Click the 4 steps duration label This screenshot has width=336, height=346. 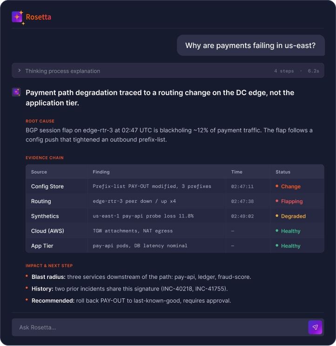pos(284,71)
